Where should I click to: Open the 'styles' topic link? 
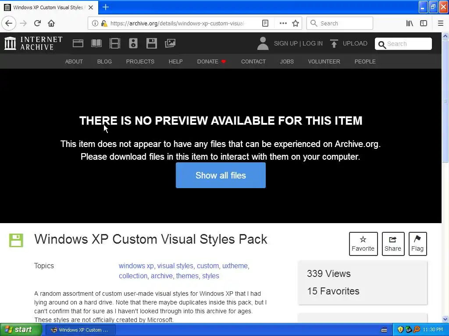[x=210, y=276]
